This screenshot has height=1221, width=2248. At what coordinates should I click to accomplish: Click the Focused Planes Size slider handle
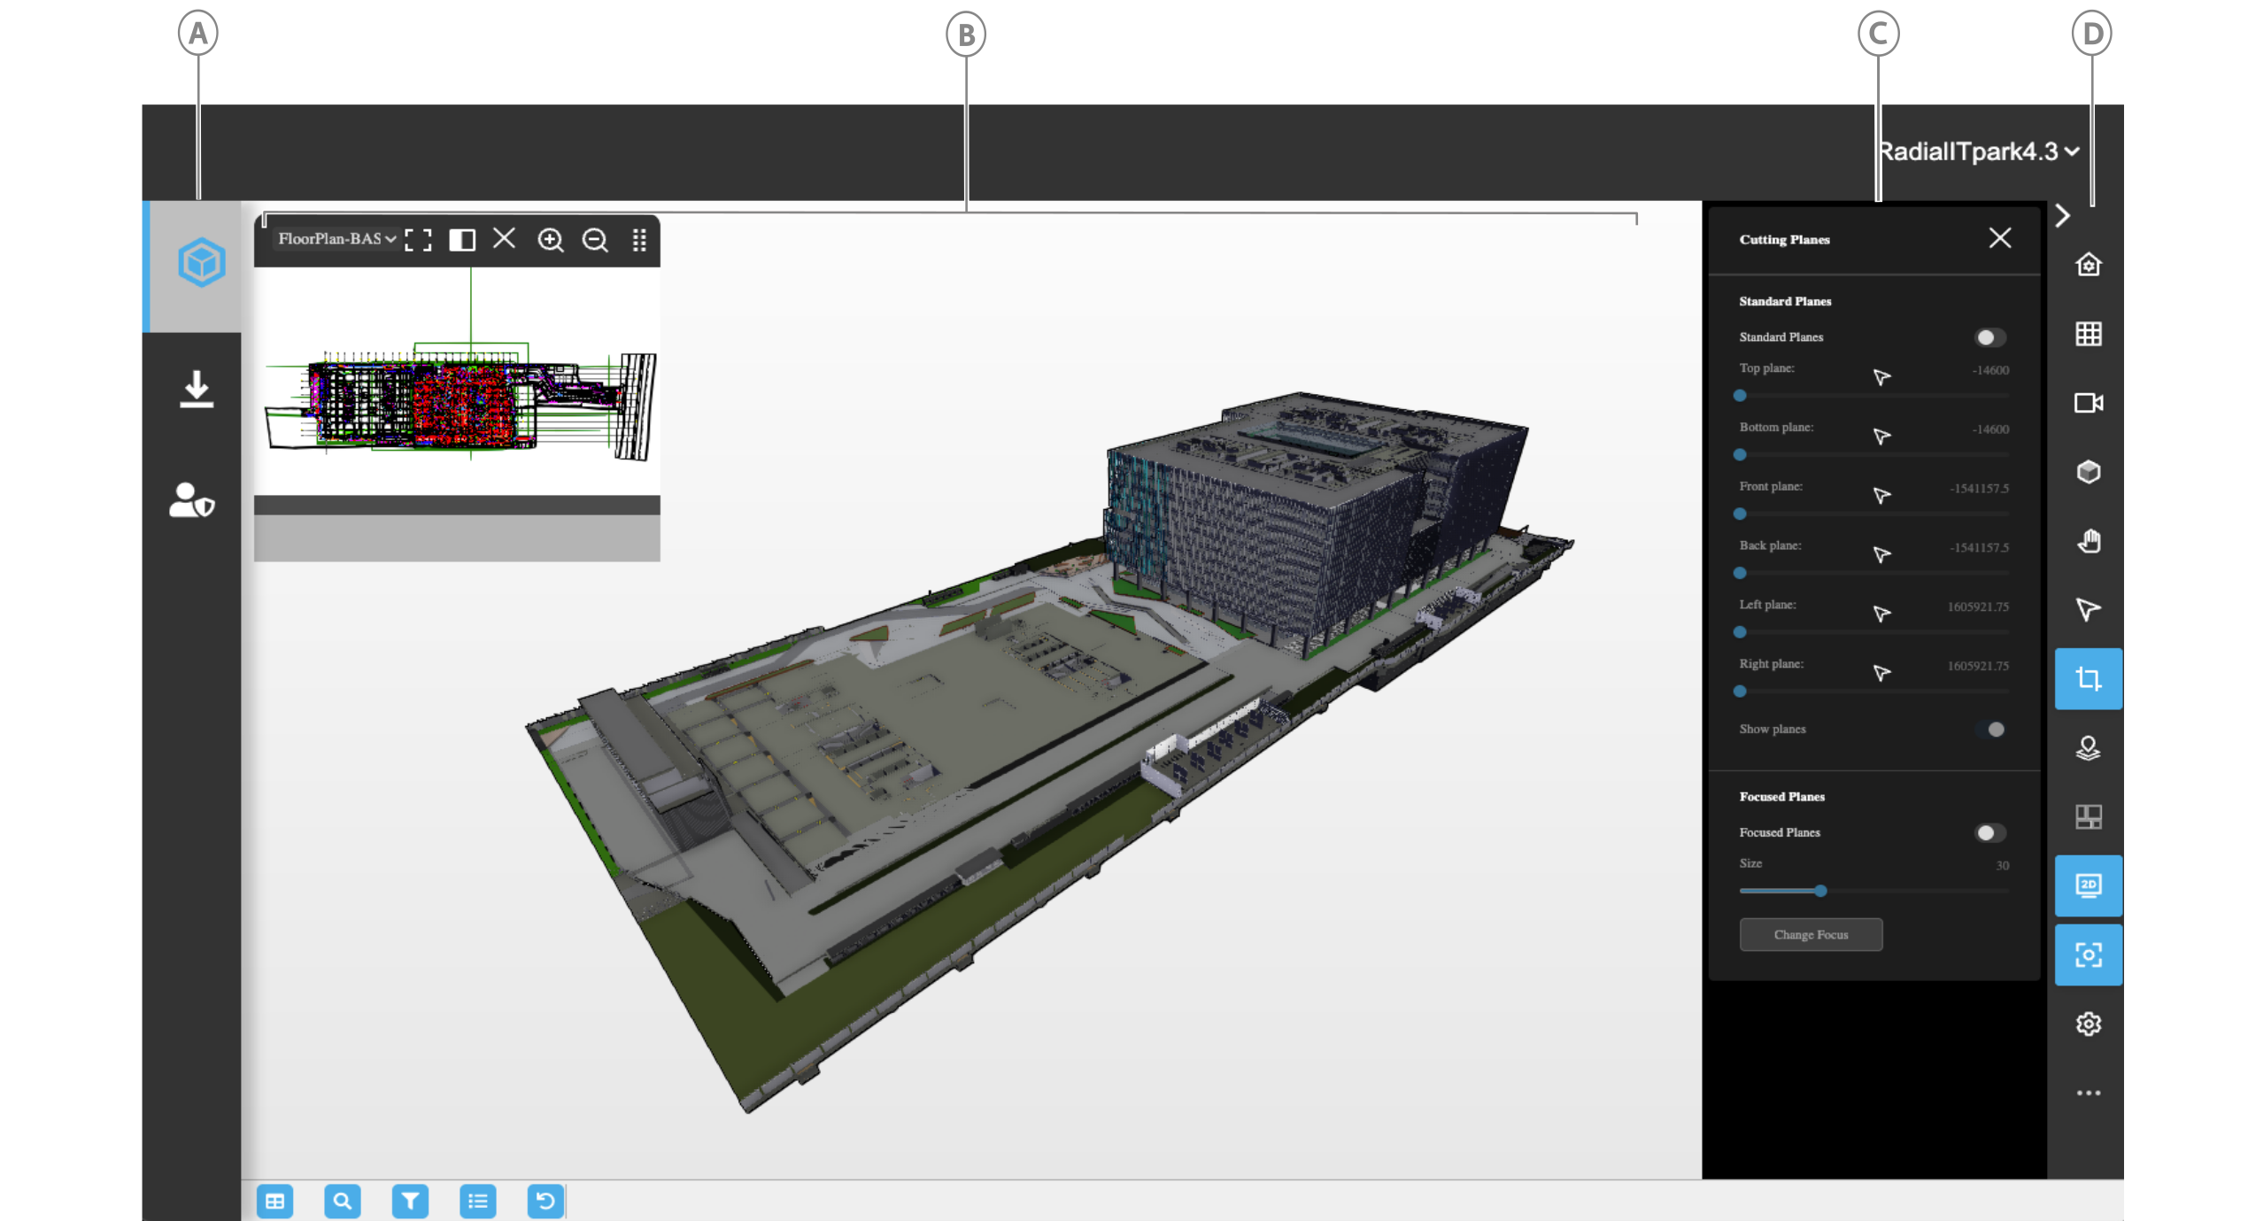(x=1820, y=891)
